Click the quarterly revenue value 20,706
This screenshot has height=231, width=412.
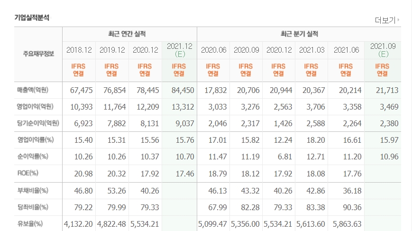(x=248, y=91)
